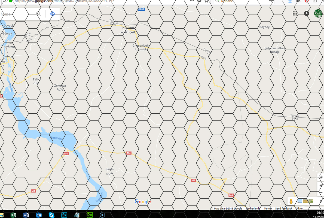Zoom out the map with minus button

point(321,193)
